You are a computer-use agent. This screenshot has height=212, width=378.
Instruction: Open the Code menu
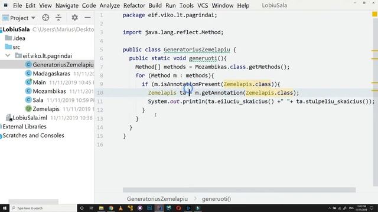89,5
